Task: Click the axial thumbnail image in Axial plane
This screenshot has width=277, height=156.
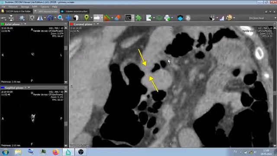Action: click(33, 54)
